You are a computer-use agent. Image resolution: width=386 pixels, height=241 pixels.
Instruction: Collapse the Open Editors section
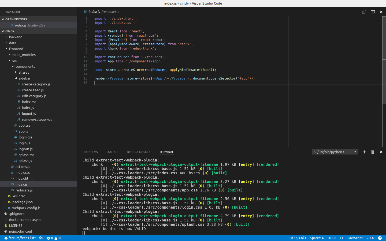click(16, 19)
